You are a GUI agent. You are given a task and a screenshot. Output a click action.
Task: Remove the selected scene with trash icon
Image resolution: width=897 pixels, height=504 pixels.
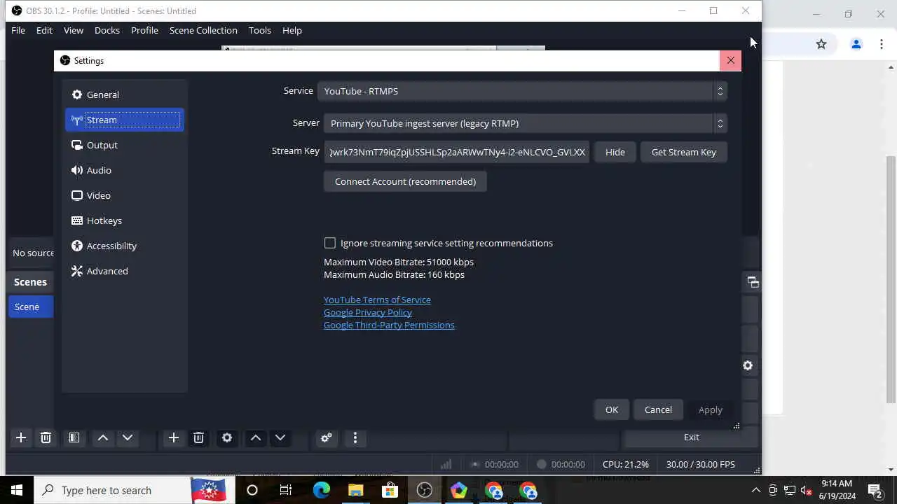click(x=46, y=437)
